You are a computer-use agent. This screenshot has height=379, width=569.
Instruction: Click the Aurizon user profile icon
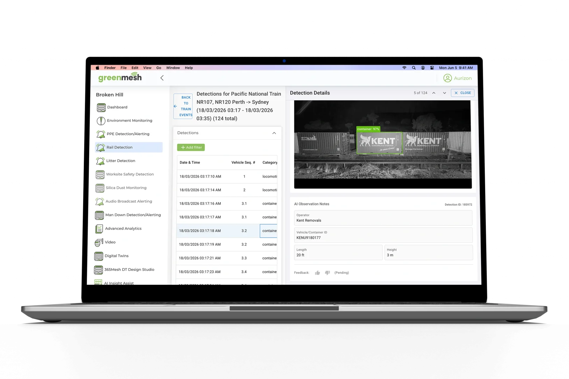[x=448, y=78]
